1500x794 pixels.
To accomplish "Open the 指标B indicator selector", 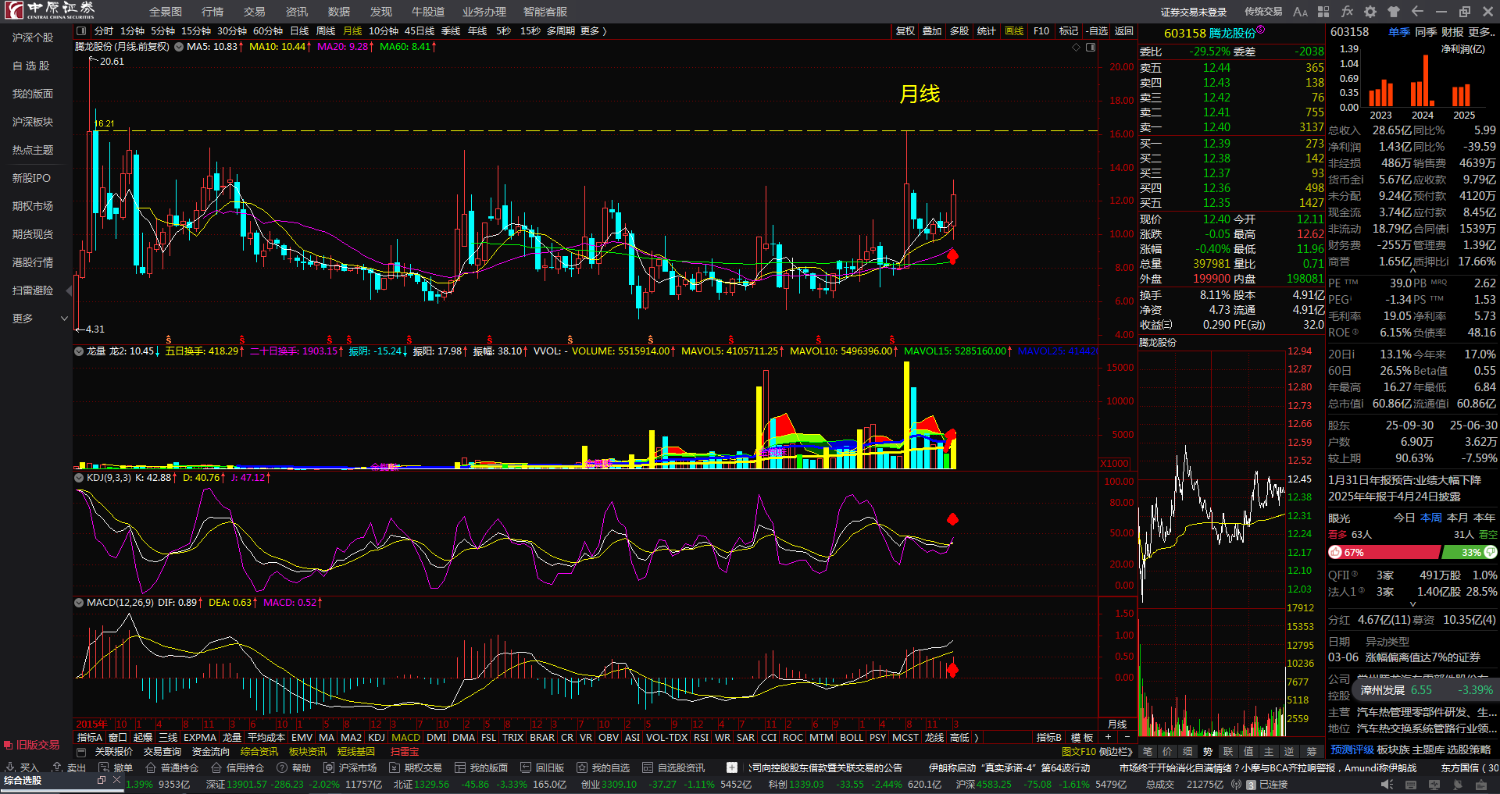I will [x=1049, y=738].
